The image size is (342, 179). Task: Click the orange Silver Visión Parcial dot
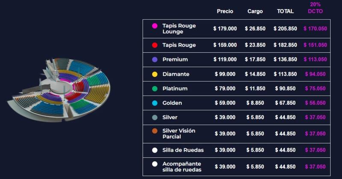[155, 131]
